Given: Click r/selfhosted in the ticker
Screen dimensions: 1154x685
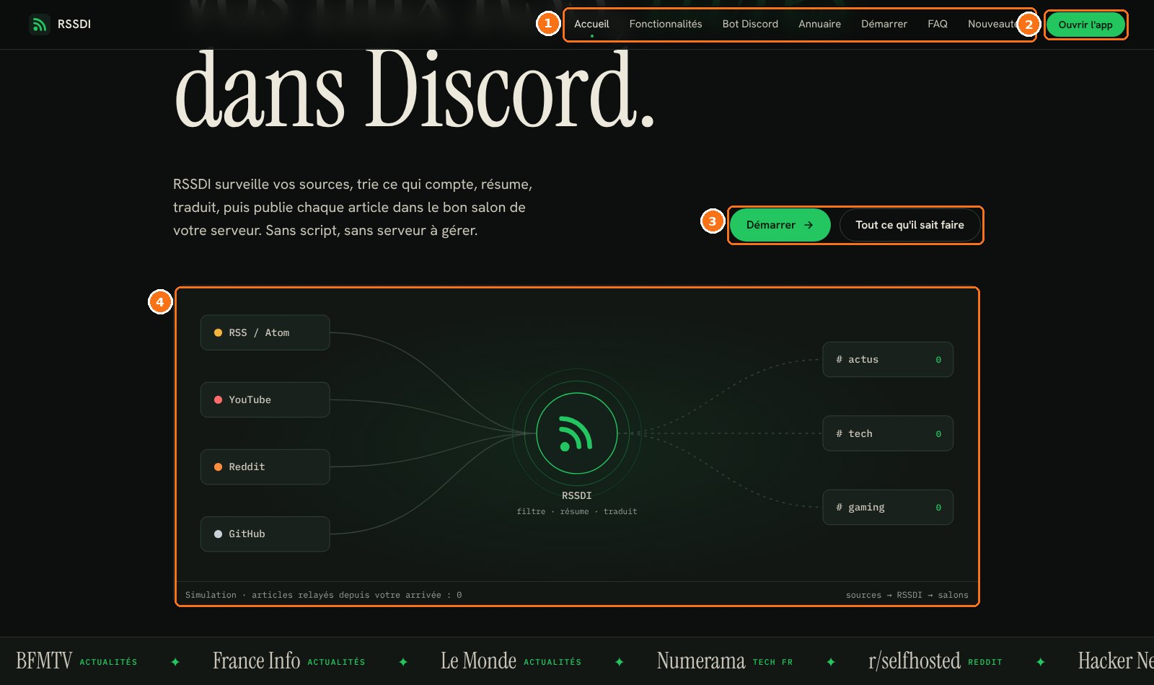Looking at the screenshot, I should pos(914,660).
